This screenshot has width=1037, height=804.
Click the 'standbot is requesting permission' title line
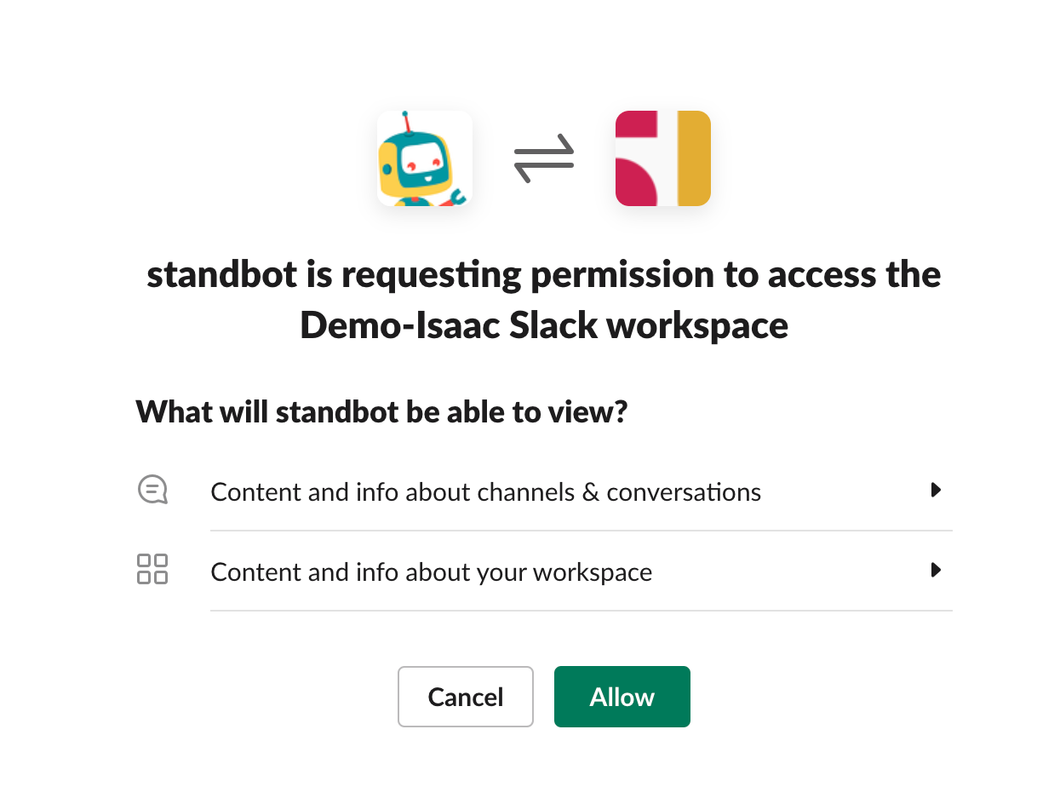[544, 275]
